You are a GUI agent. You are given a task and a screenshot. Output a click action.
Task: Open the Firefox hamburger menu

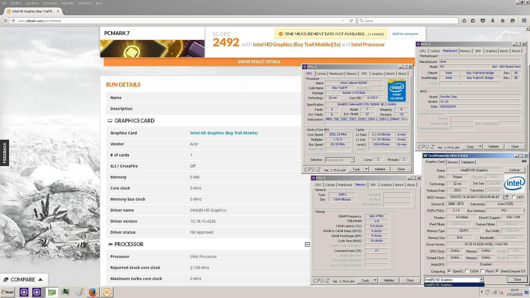tap(524, 21)
